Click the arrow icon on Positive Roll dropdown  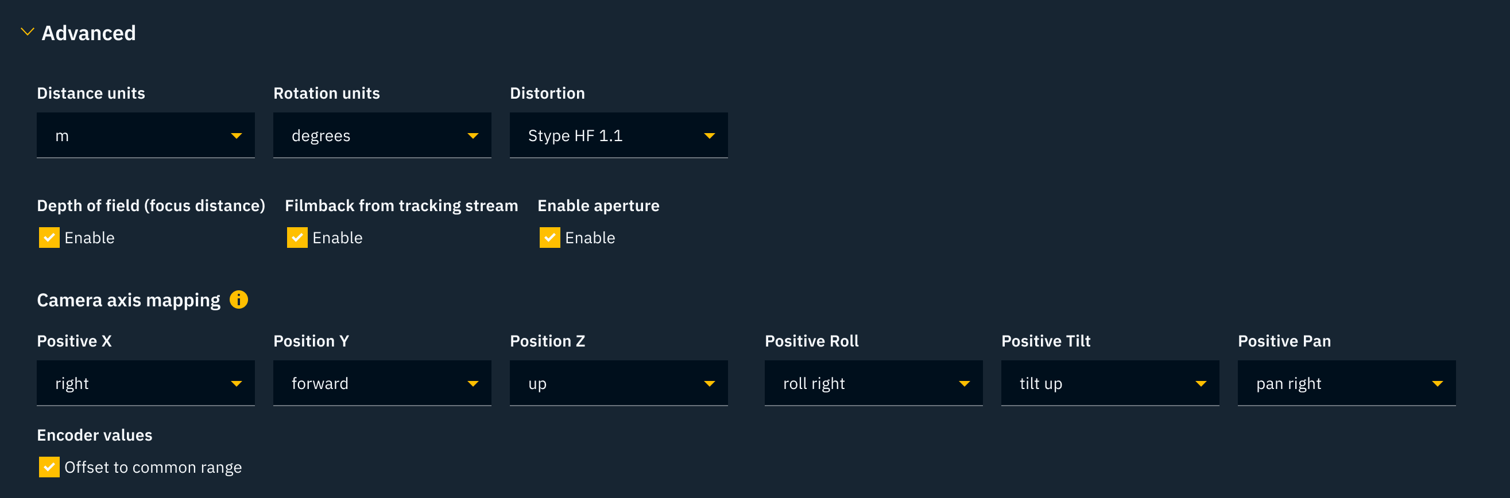(964, 384)
